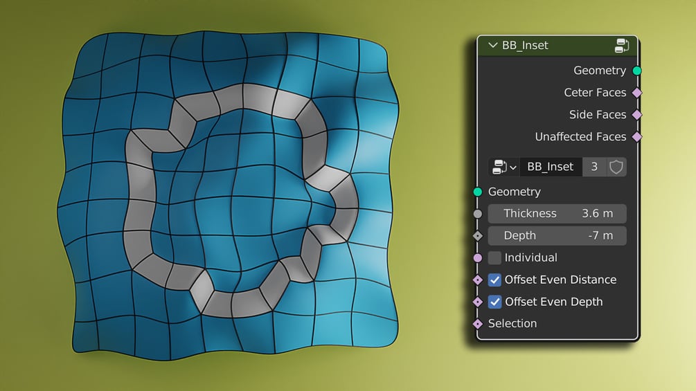This screenshot has height=391, width=696.
Task: Click the BB_Inset node group name field
Action: (x=551, y=167)
